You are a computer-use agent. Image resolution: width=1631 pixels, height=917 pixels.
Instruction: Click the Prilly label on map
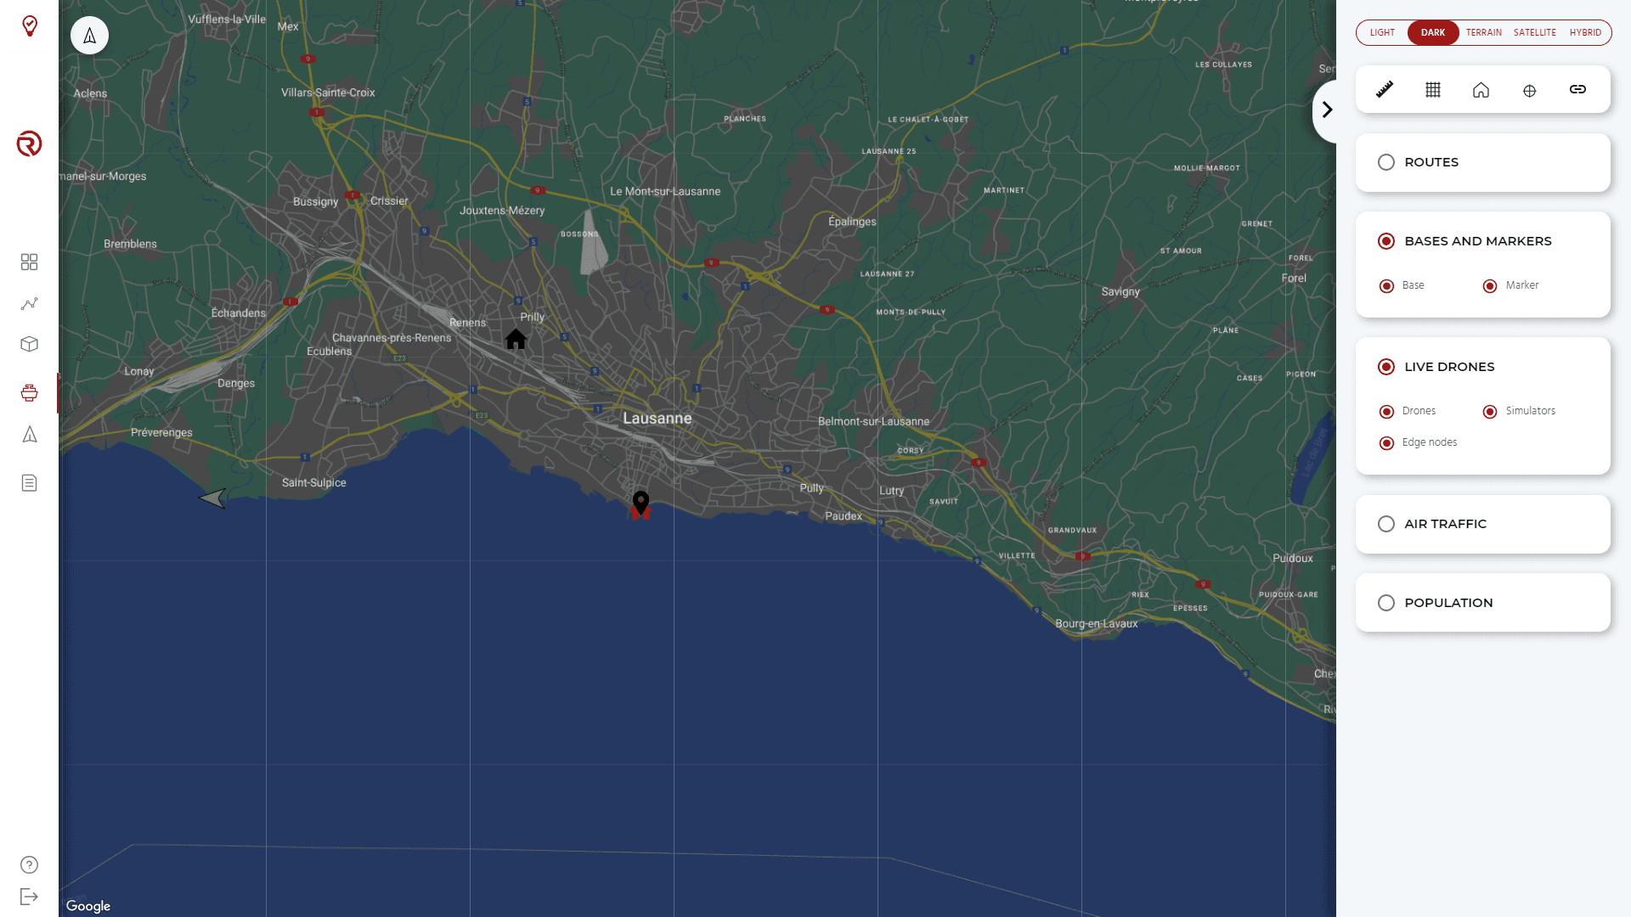(x=533, y=317)
